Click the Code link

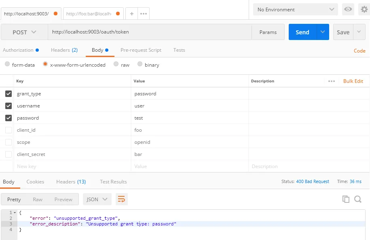[359, 51]
